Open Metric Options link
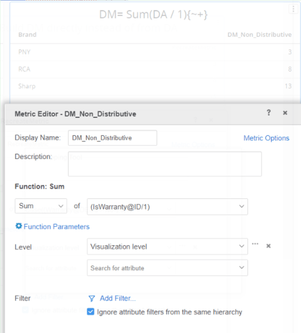The width and height of the screenshot is (301, 333). [266, 138]
